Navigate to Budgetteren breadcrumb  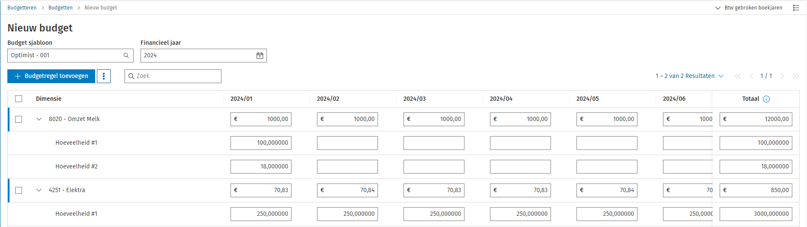pyautogui.click(x=22, y=8)
